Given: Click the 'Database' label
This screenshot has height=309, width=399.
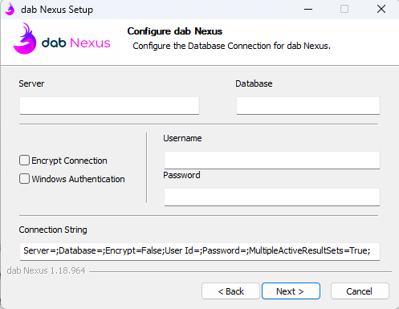Looking at the screenshot, I should pos(254,83).
